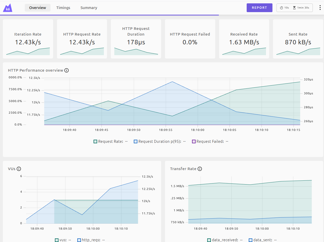Click the Iteration Rate sparkline
324x242 pixels.
pyautogui.click(x=28, y=51)
